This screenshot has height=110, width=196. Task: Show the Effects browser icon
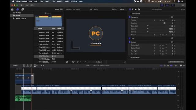click(181, 66)
